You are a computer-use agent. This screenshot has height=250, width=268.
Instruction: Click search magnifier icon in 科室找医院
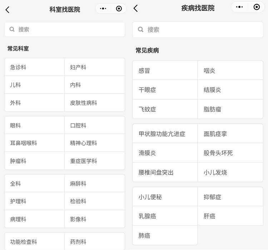pos(12,29)
